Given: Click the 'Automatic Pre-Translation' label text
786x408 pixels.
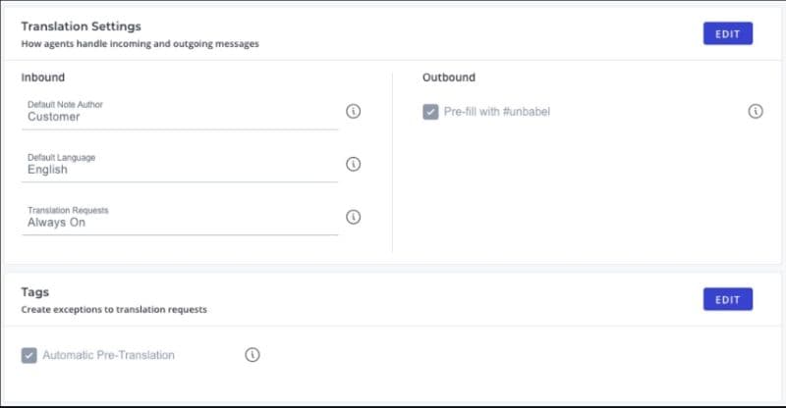Looking at the screenshot, I should click(x=108, y=355).
